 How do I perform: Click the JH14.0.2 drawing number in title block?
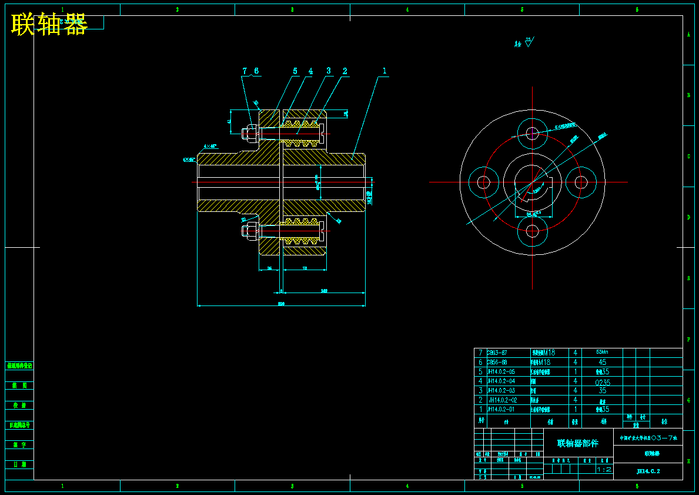648,471
